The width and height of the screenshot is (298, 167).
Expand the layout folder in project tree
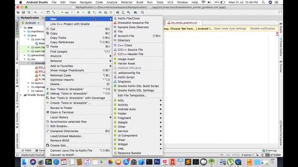28,83
